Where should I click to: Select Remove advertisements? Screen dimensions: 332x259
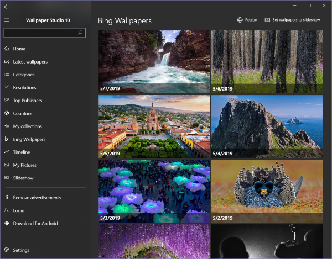(x=37, y=198)
